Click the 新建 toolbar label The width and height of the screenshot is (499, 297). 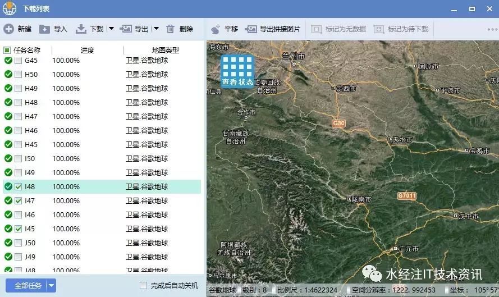pos(25,29)
